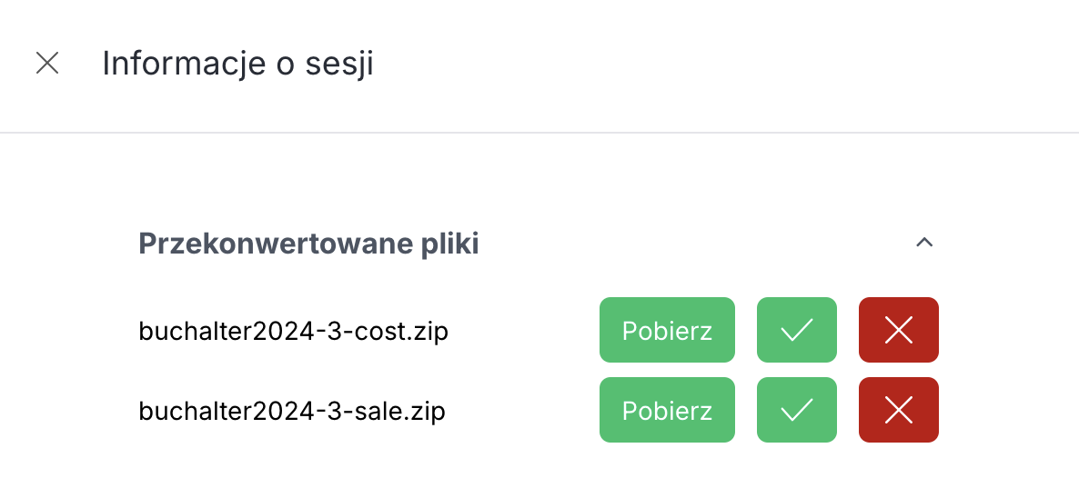1079x478 pixels.
Task: Click Pobierz in the second file row
Action: pyautogui.click(x=667, y=410)
